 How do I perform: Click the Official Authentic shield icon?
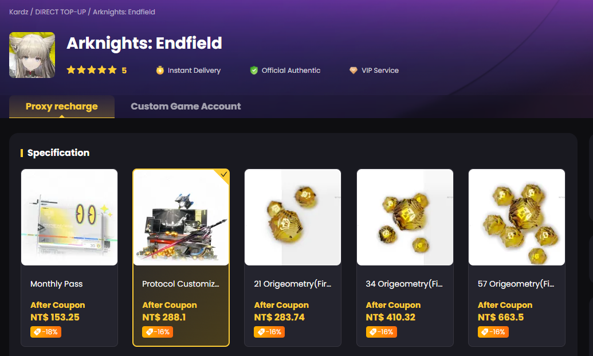pos(254,71)
